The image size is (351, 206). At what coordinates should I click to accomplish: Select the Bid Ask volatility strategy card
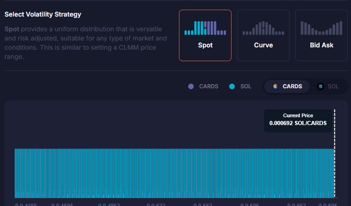pyautogui.click(x=321, y=35)
